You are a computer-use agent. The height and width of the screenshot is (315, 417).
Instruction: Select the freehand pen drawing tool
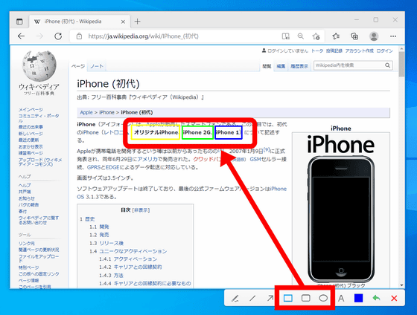[235, 299]
